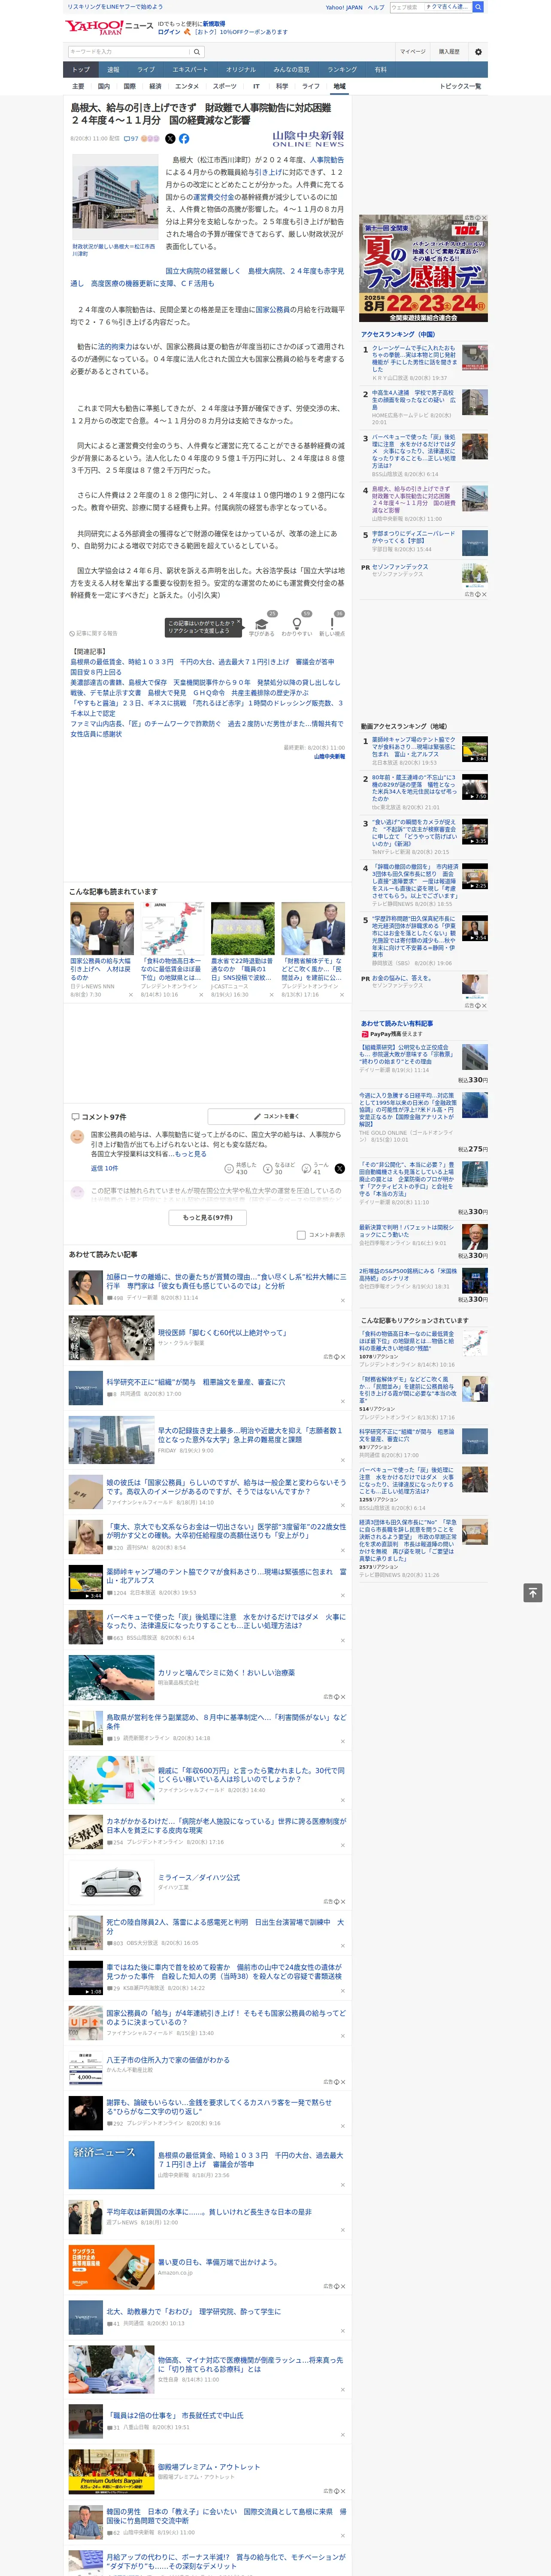Click the LINEヤフー banner text at top
This screenshot has width=551, height=2576.
115,7
